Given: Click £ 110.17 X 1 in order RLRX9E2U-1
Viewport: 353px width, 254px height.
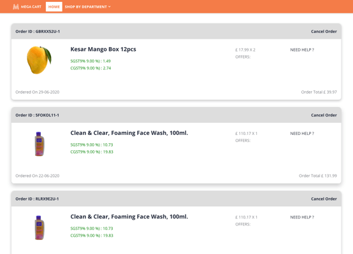Looking at the screenshot, I should coord(247,217).
